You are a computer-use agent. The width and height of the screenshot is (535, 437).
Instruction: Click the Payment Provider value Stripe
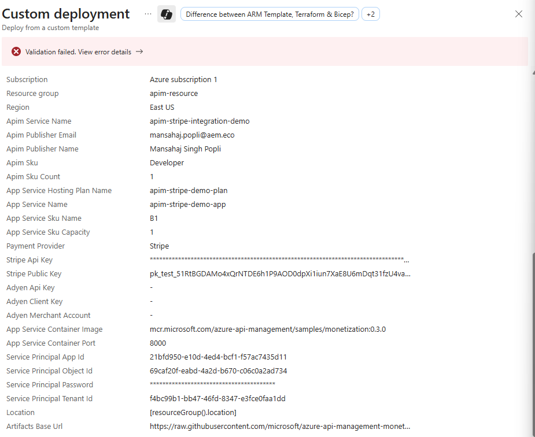159,246
